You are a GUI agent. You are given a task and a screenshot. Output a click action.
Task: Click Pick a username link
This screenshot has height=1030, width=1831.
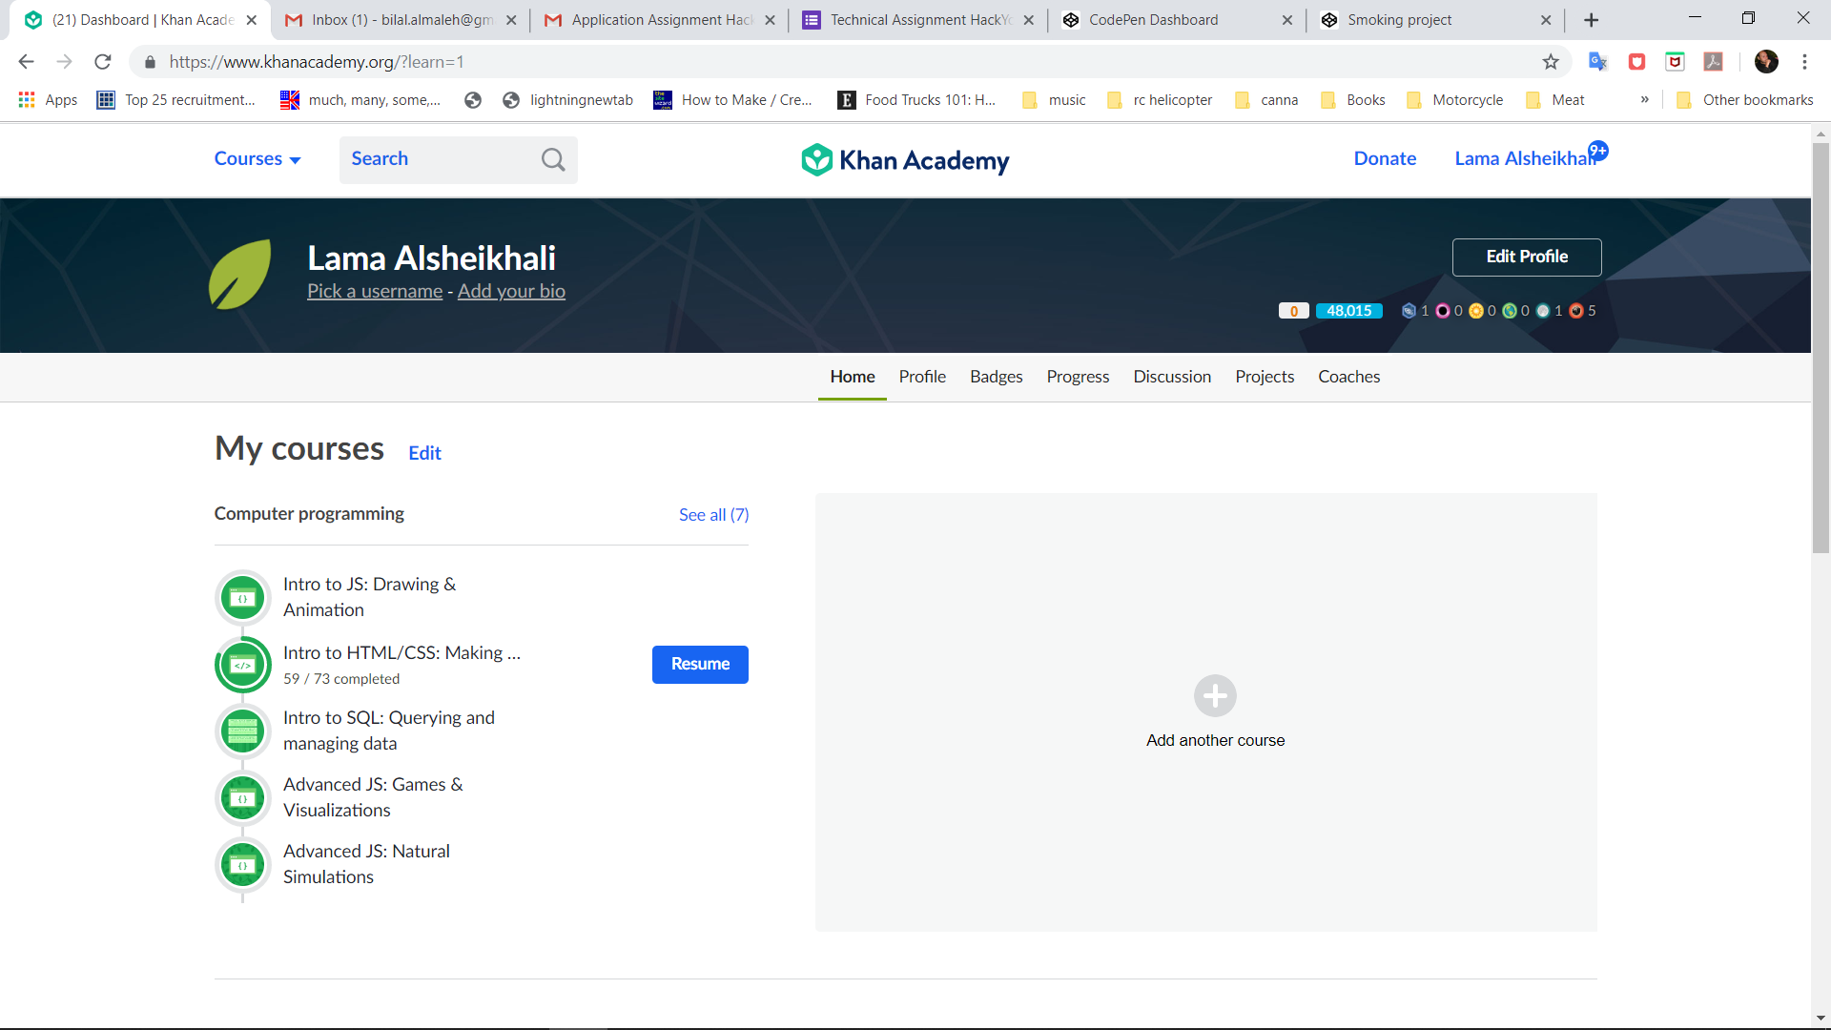375,291
